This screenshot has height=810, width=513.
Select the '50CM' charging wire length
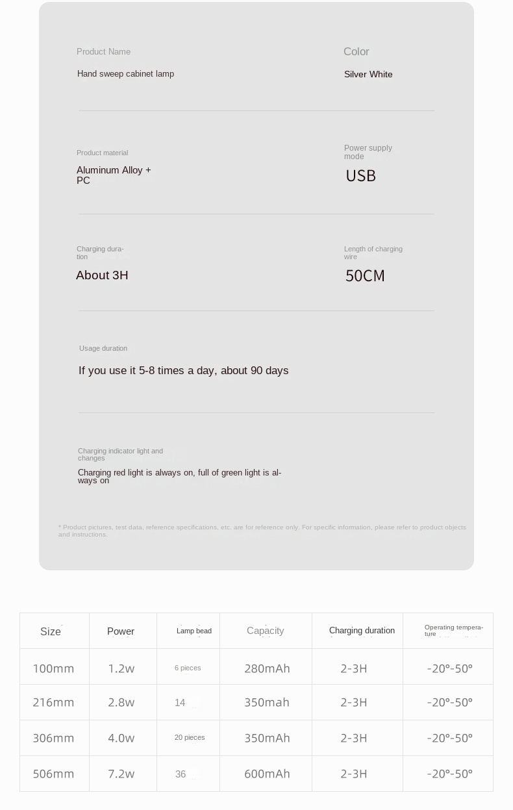pos(365,276)
